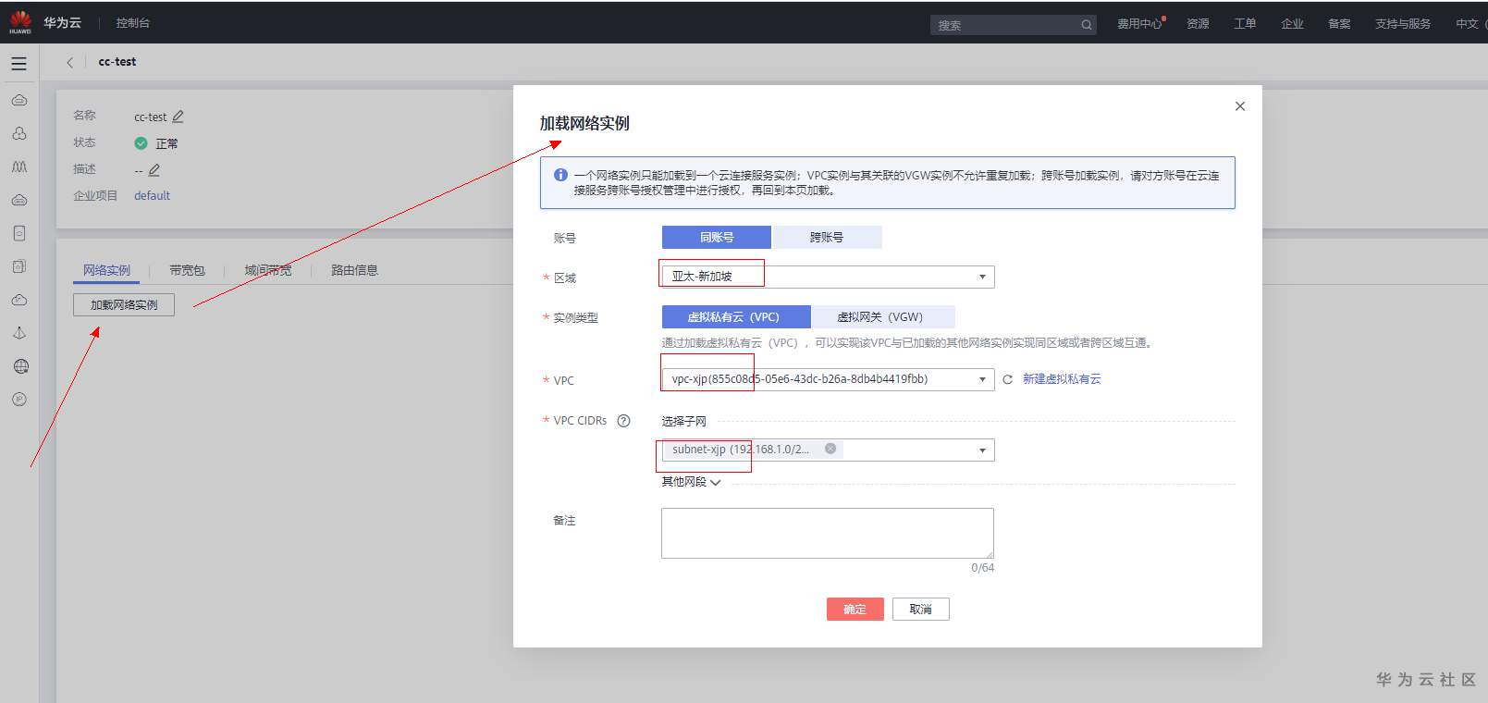Open the subnet selection dropdown

coord(828,450)
